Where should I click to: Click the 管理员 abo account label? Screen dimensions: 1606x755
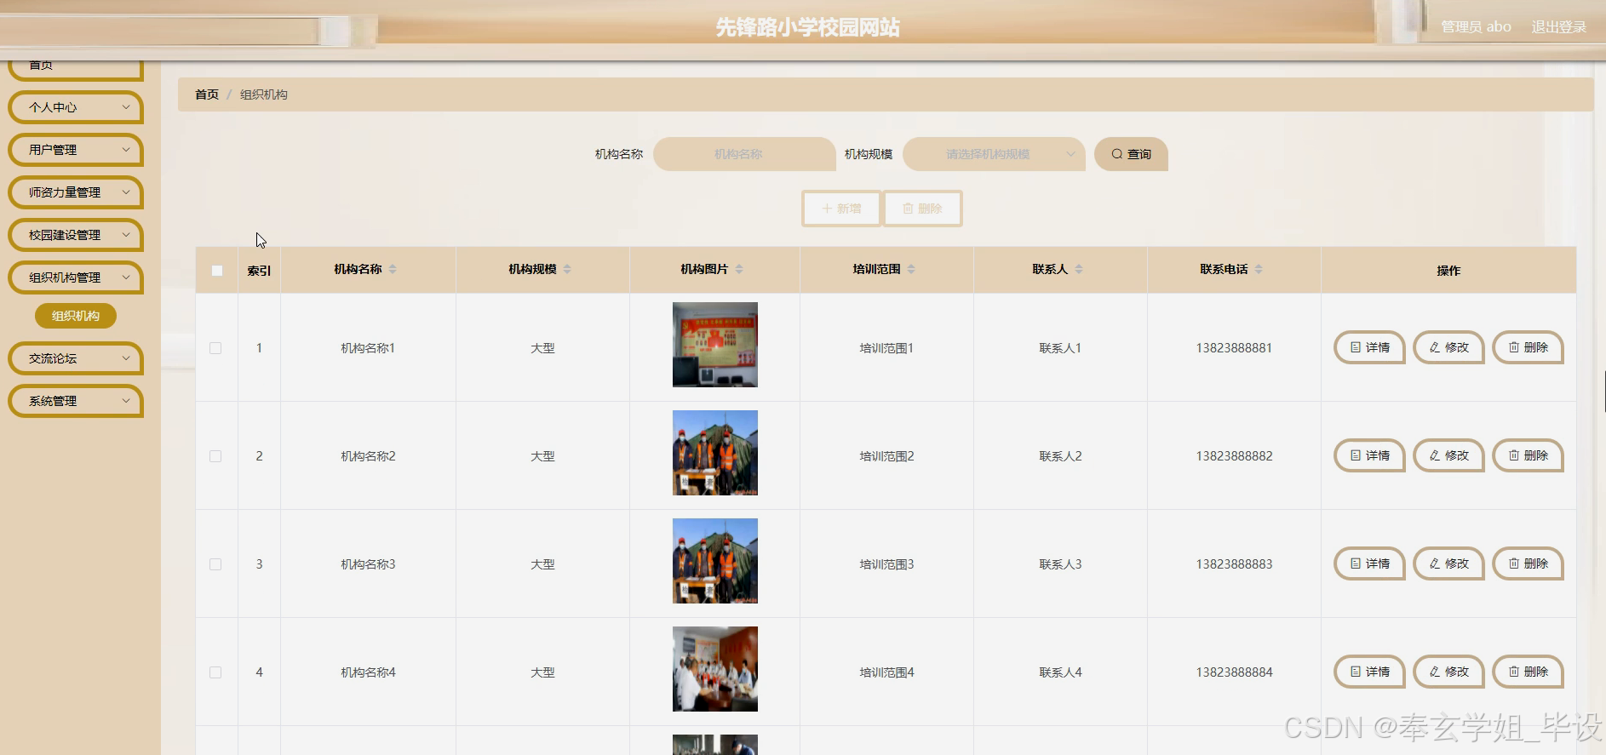[1476, 27]
